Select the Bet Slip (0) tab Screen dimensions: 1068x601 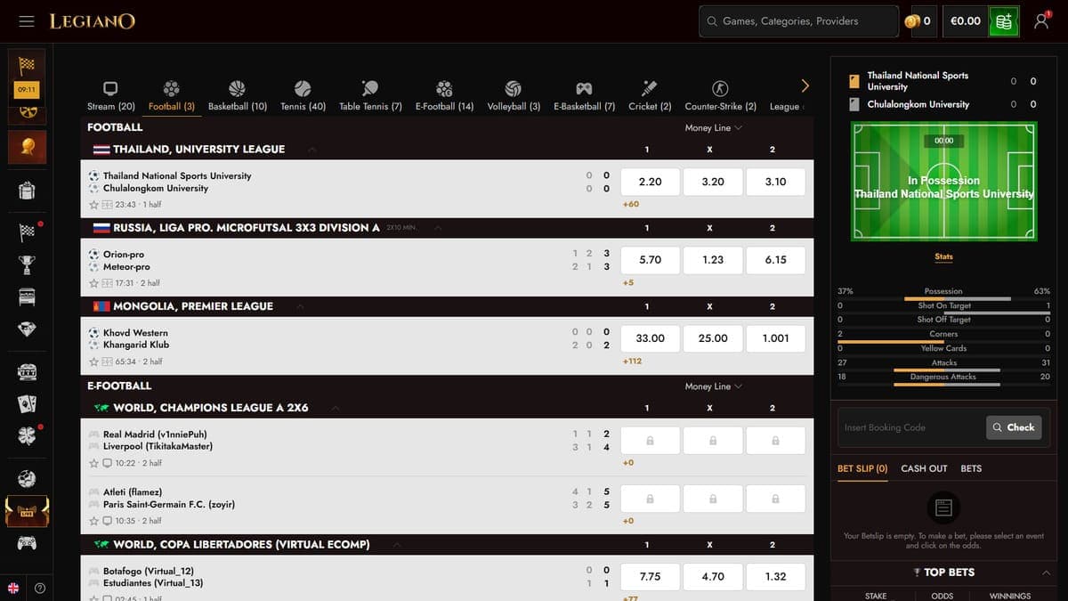point(862,468)
